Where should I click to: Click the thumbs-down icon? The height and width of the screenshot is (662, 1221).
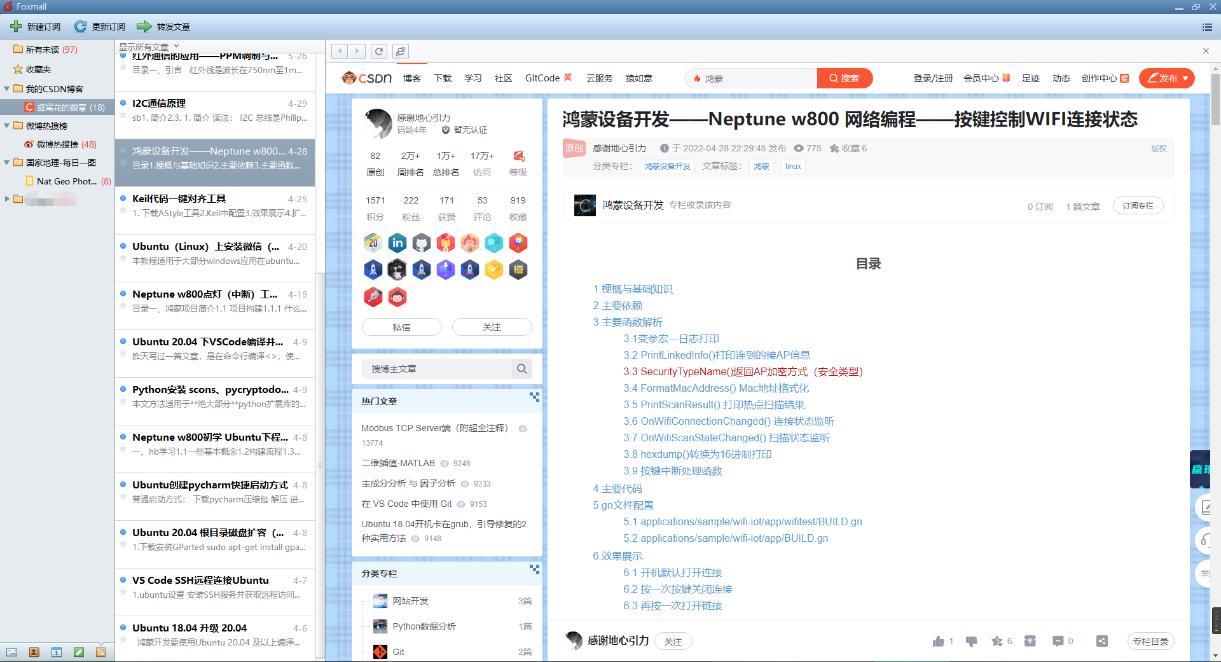[971, 641]
